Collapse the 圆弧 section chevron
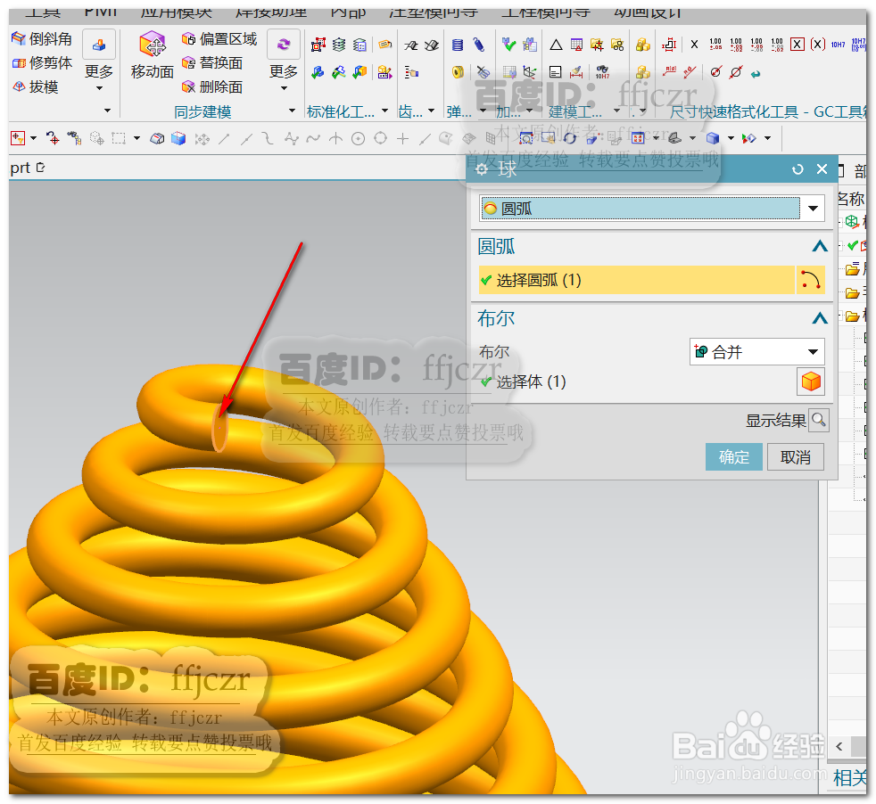 (820, 246)
